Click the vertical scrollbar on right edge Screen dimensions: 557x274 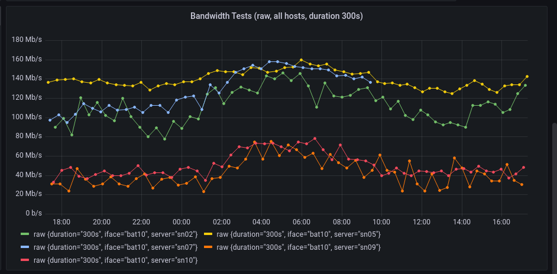coord(554,177)
